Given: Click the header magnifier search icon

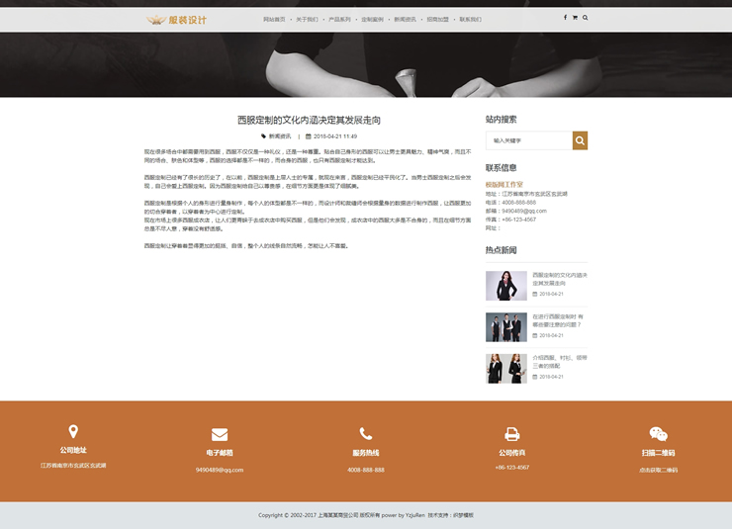Looking at the screenshot, I should pos(585,18).
